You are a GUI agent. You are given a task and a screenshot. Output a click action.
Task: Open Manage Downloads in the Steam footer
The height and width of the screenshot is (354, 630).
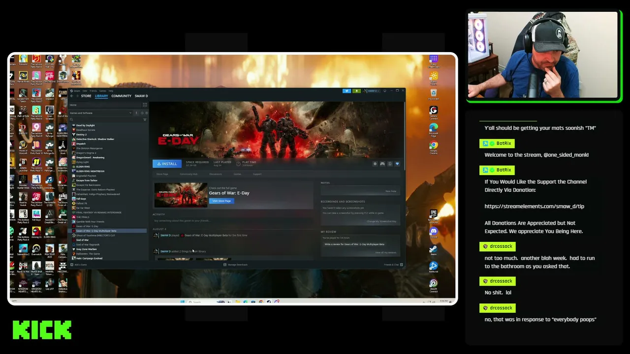[x=236, y=265]
